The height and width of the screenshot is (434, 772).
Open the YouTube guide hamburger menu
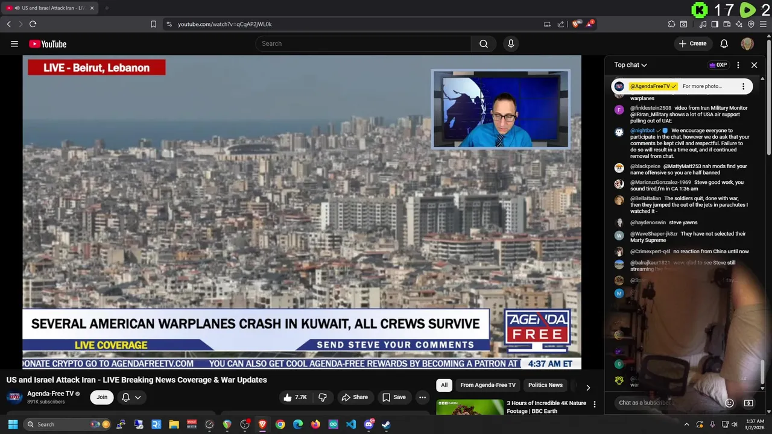click(x=14, y=43)
